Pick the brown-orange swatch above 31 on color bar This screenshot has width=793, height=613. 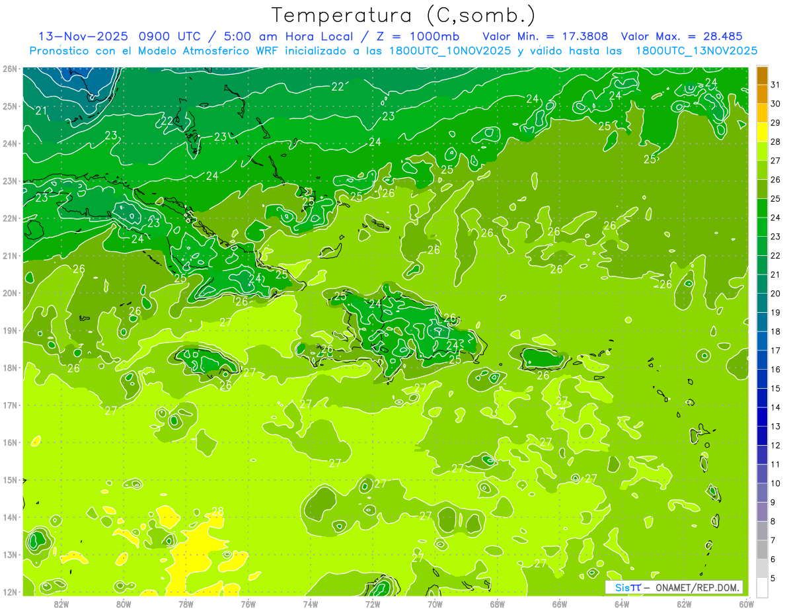pos(762,75)
